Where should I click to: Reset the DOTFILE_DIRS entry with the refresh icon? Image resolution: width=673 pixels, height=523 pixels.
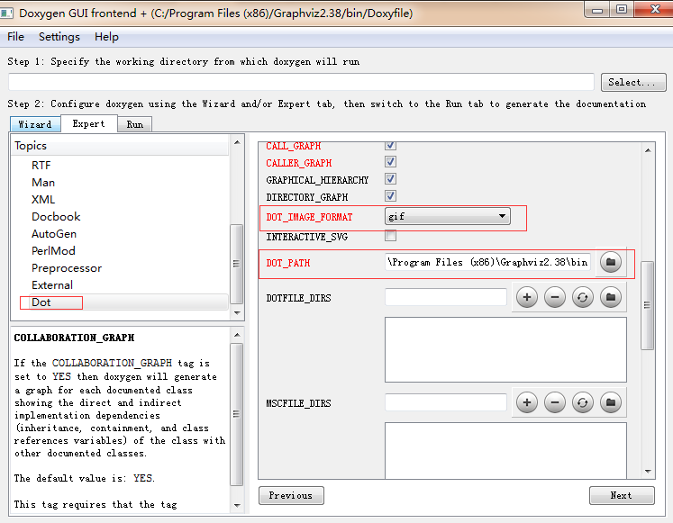coord(582,297)
